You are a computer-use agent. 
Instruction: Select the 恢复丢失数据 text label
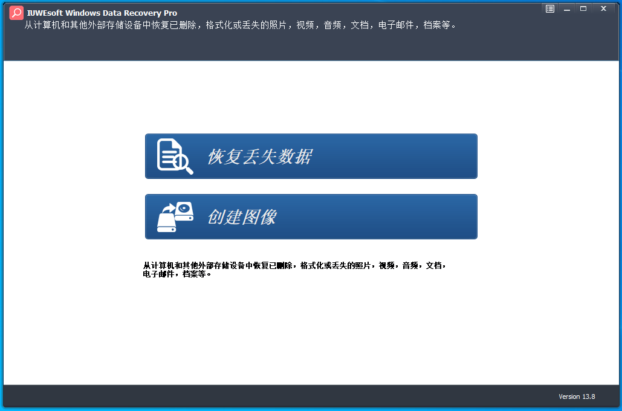(x=259, y=157)
